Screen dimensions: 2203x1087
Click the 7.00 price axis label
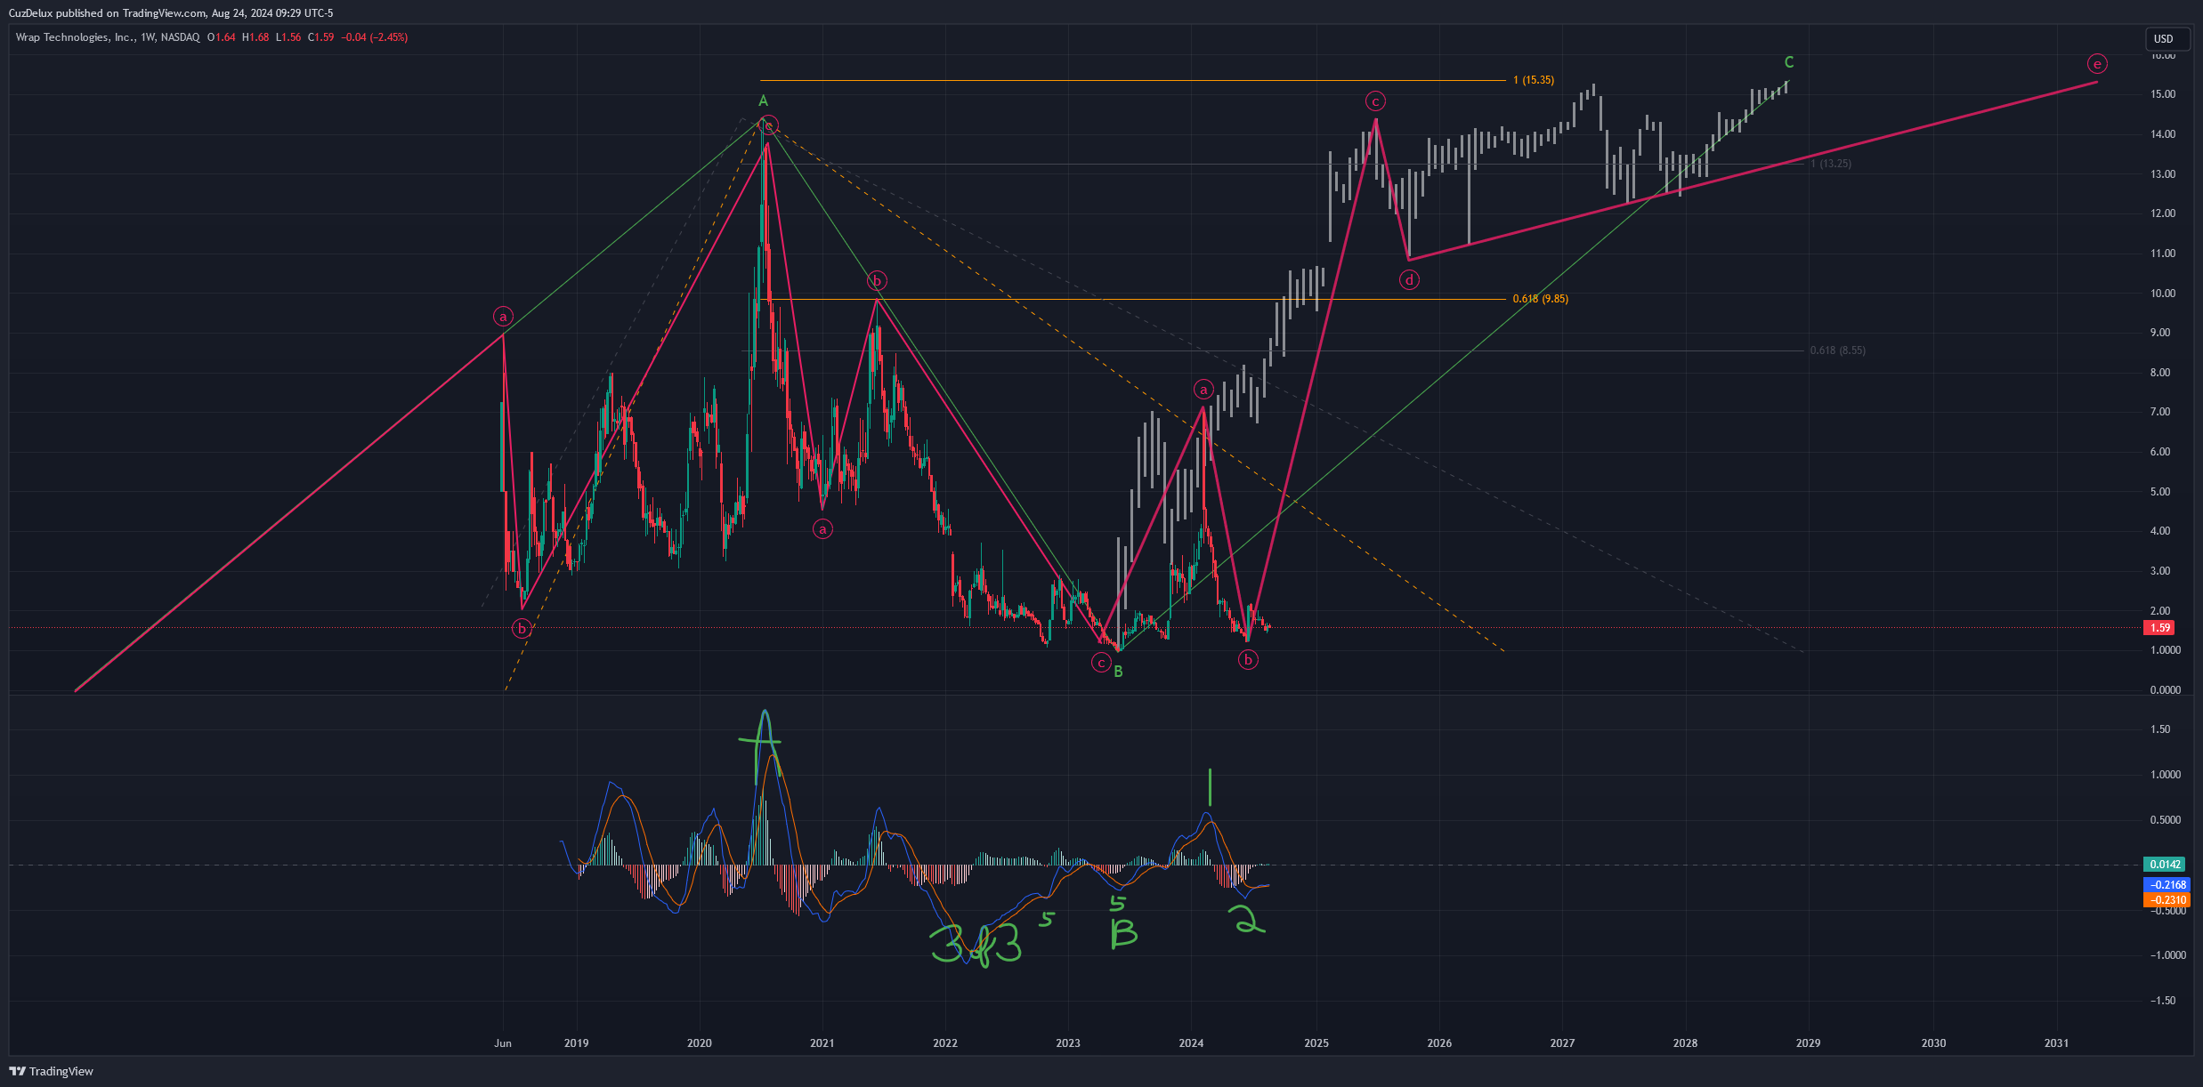point(2160,412)
